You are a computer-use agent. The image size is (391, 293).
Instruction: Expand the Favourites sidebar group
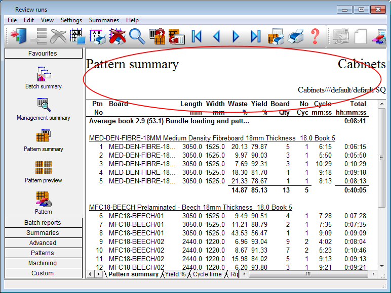coord(44,53)
